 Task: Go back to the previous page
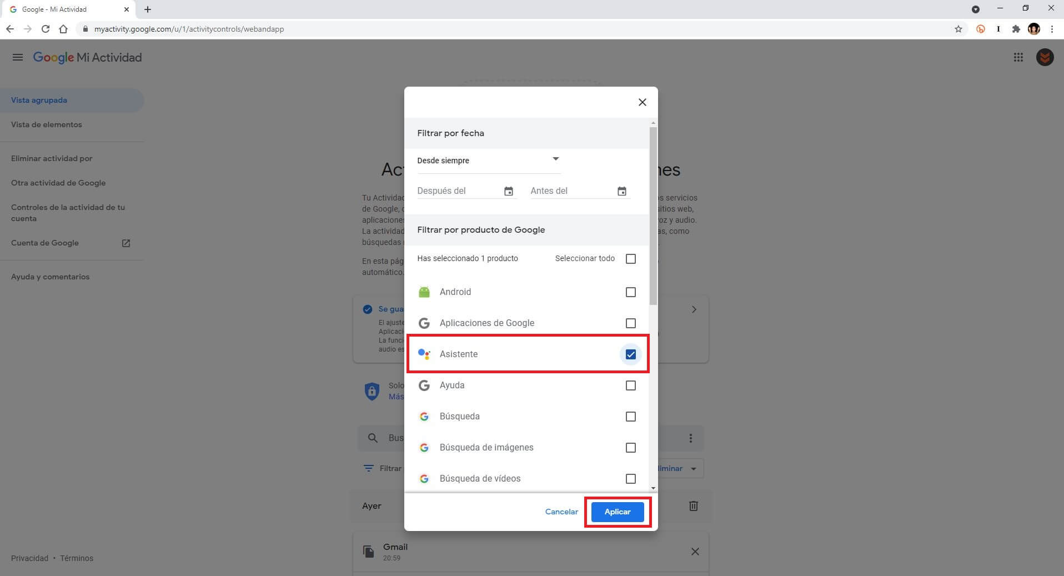click(x=10, y=29)
